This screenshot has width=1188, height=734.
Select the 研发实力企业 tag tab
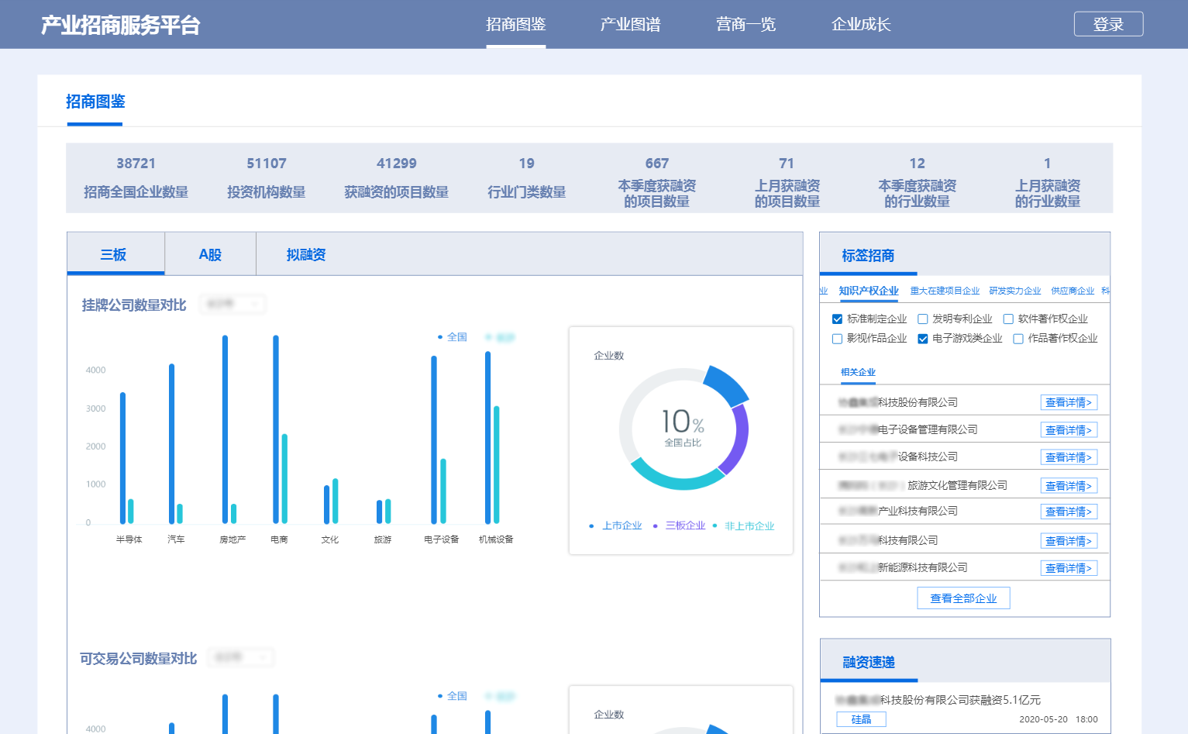pos(1015,290)
